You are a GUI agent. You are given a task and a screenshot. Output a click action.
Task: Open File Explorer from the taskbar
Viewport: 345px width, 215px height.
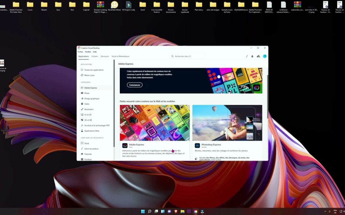pos(182,211)
